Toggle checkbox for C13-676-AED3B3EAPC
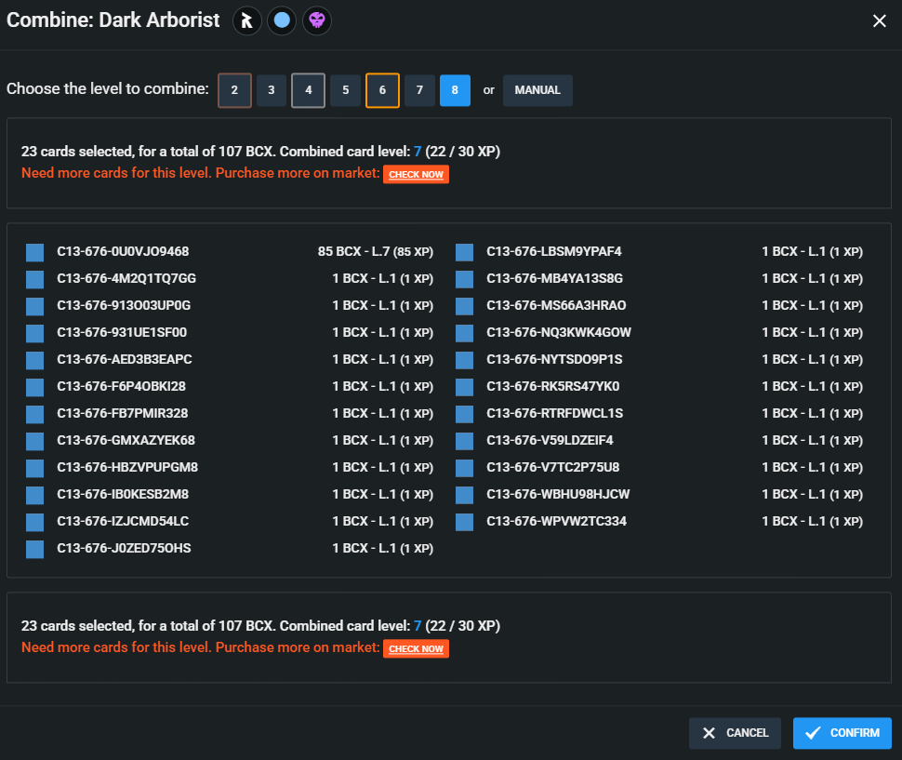 pyautogui.click(x=35, y=360)
